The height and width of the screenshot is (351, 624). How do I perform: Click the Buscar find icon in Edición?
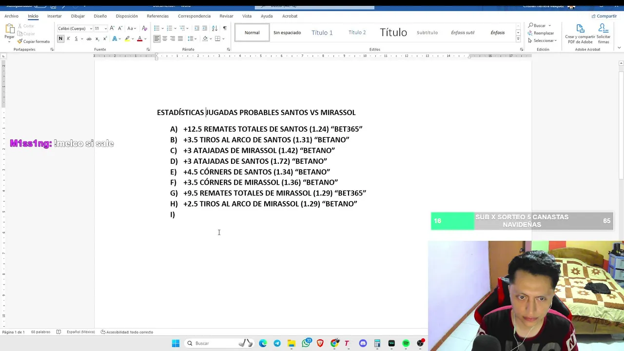point(531,25)
